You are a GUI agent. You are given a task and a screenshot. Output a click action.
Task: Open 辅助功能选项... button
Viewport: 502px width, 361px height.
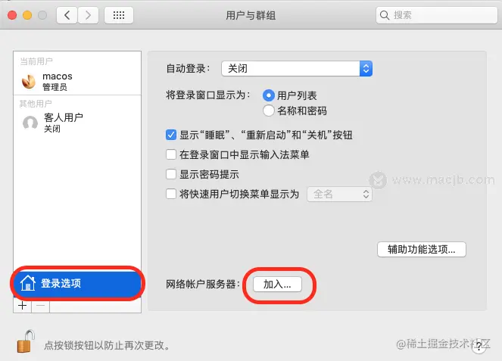coord(422,249)
